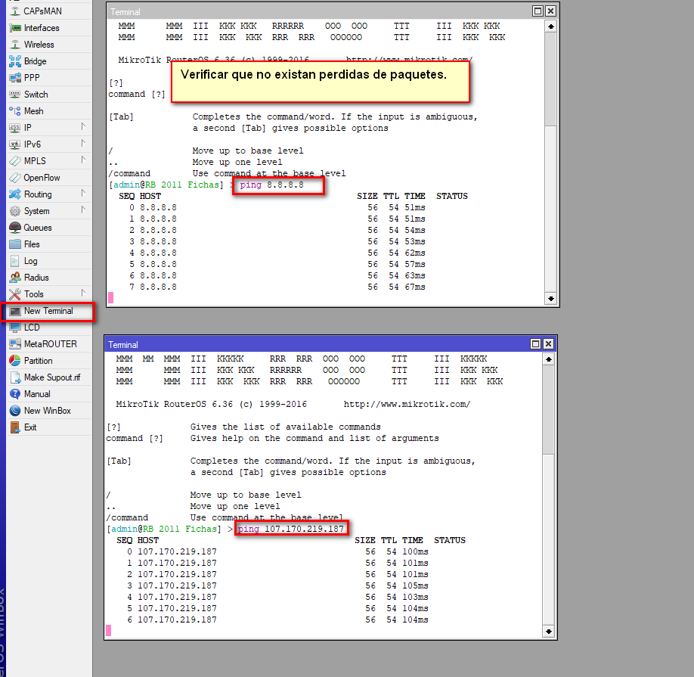Click the MetaROUTER icon
Screen dimensions: 694x677
[15, 344]
